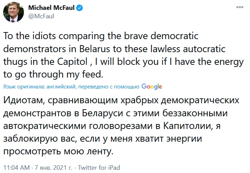Click the word "Capitol" in the tweet

(72, 62)
